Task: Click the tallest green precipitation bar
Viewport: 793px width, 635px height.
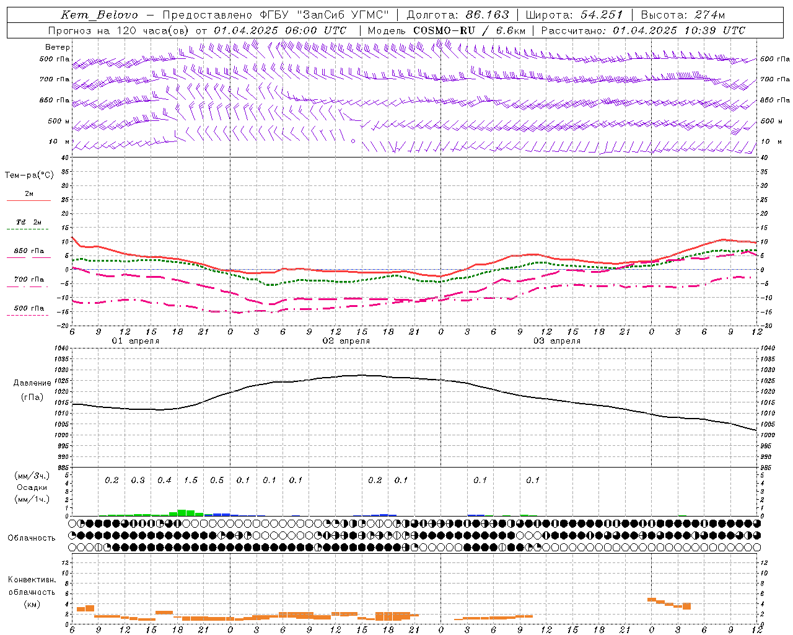Action: 182,512
